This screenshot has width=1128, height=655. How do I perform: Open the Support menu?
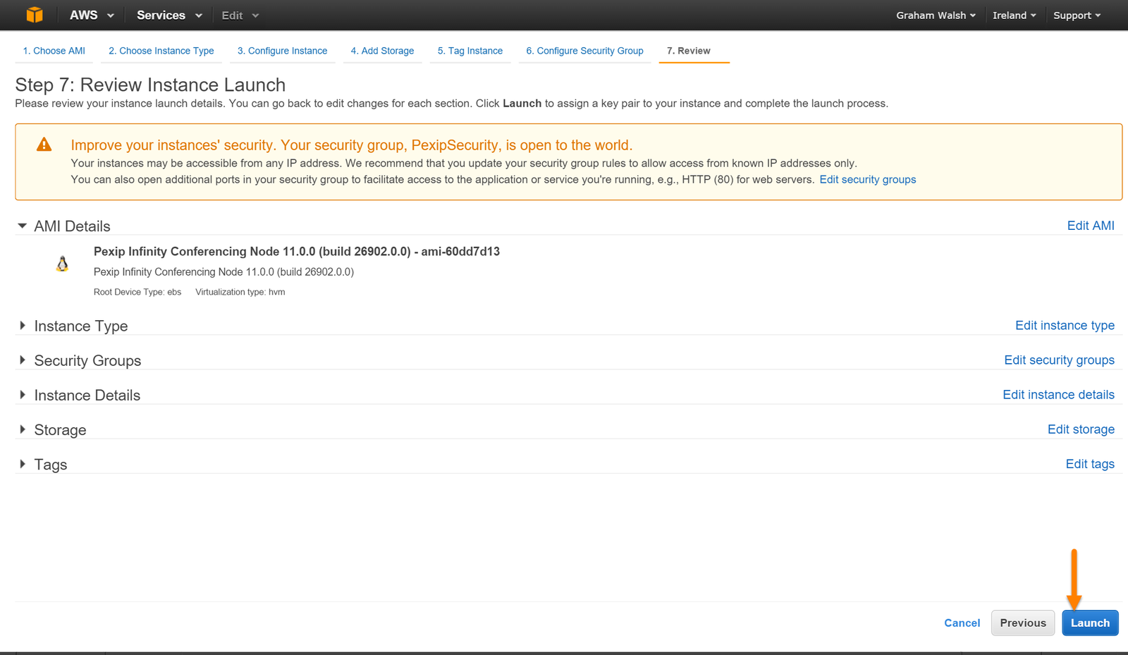tap(1076, 16)
